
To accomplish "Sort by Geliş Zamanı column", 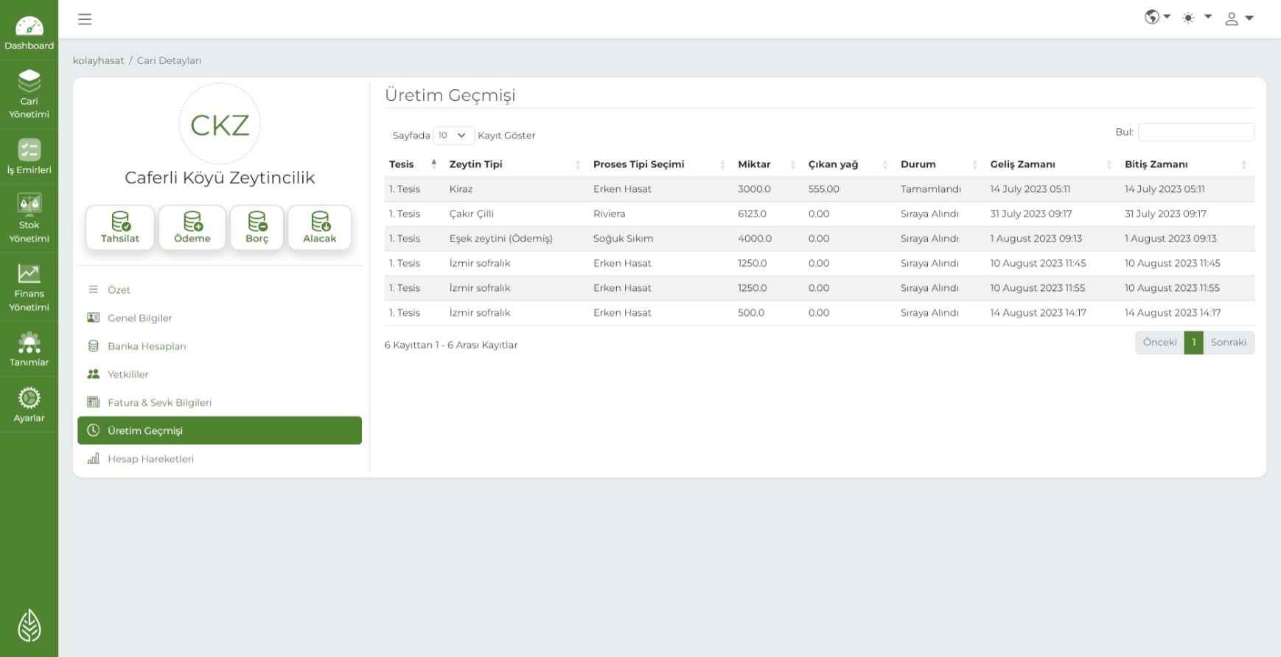I will click(x=1052, y=164).
